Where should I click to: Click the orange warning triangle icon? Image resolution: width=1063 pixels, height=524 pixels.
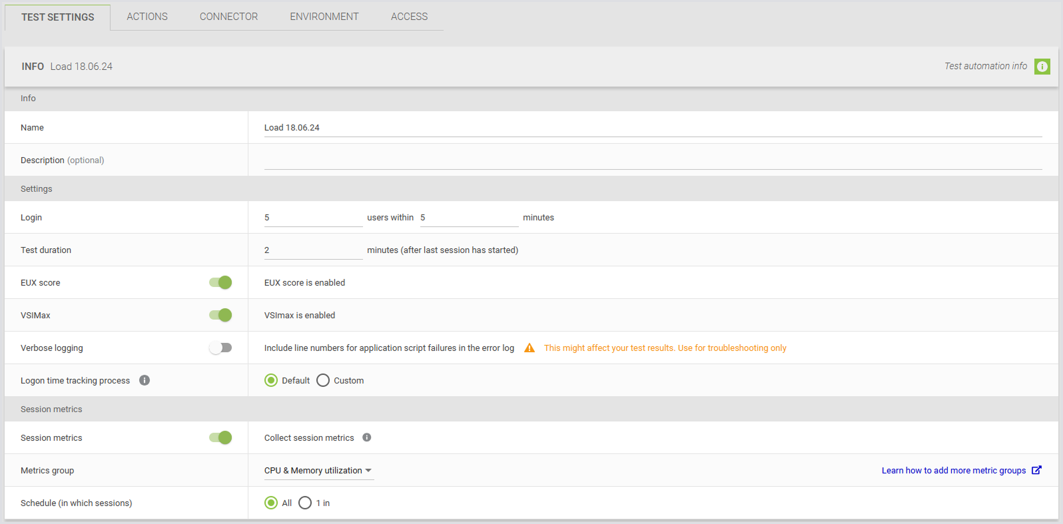click(x=530, y=348)
